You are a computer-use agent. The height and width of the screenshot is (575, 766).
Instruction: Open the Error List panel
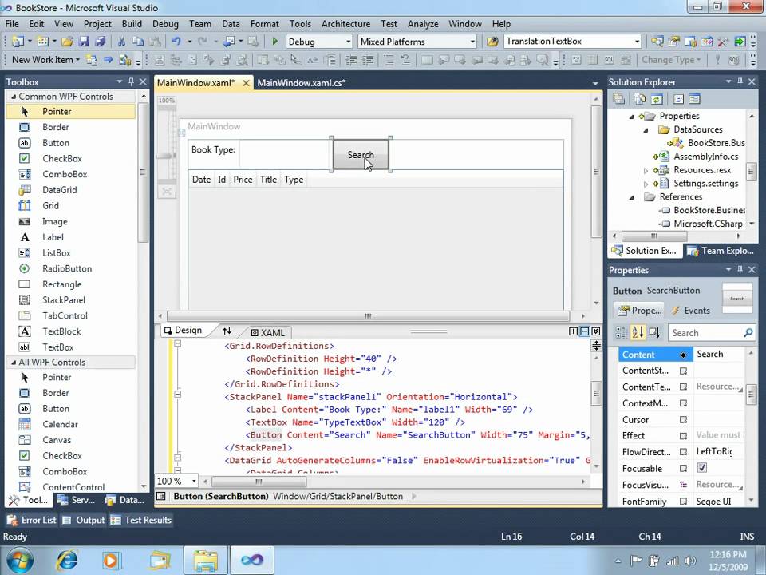pos(32,520)
